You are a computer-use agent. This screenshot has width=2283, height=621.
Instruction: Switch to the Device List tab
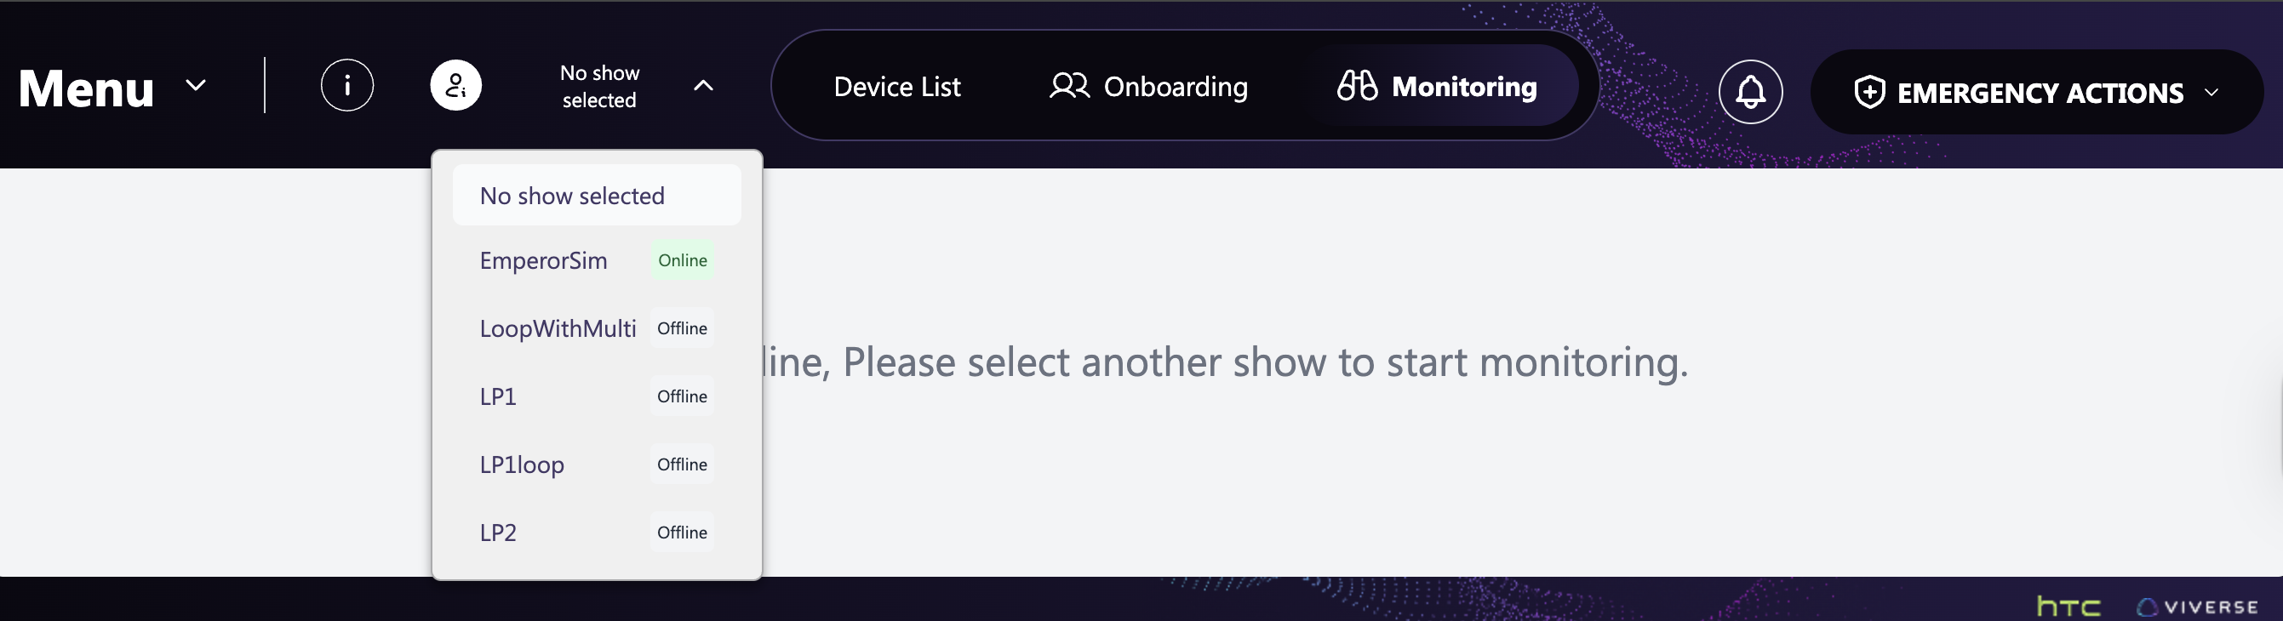click(897, 87)
